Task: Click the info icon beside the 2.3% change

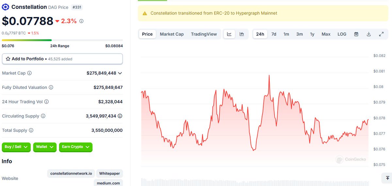Action: tap(81, 21)
